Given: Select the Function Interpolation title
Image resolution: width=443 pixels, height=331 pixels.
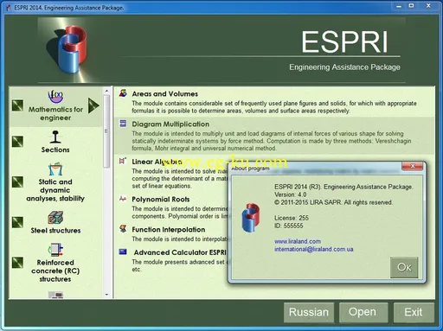Looking at the screenshot, I should (169, 229).
